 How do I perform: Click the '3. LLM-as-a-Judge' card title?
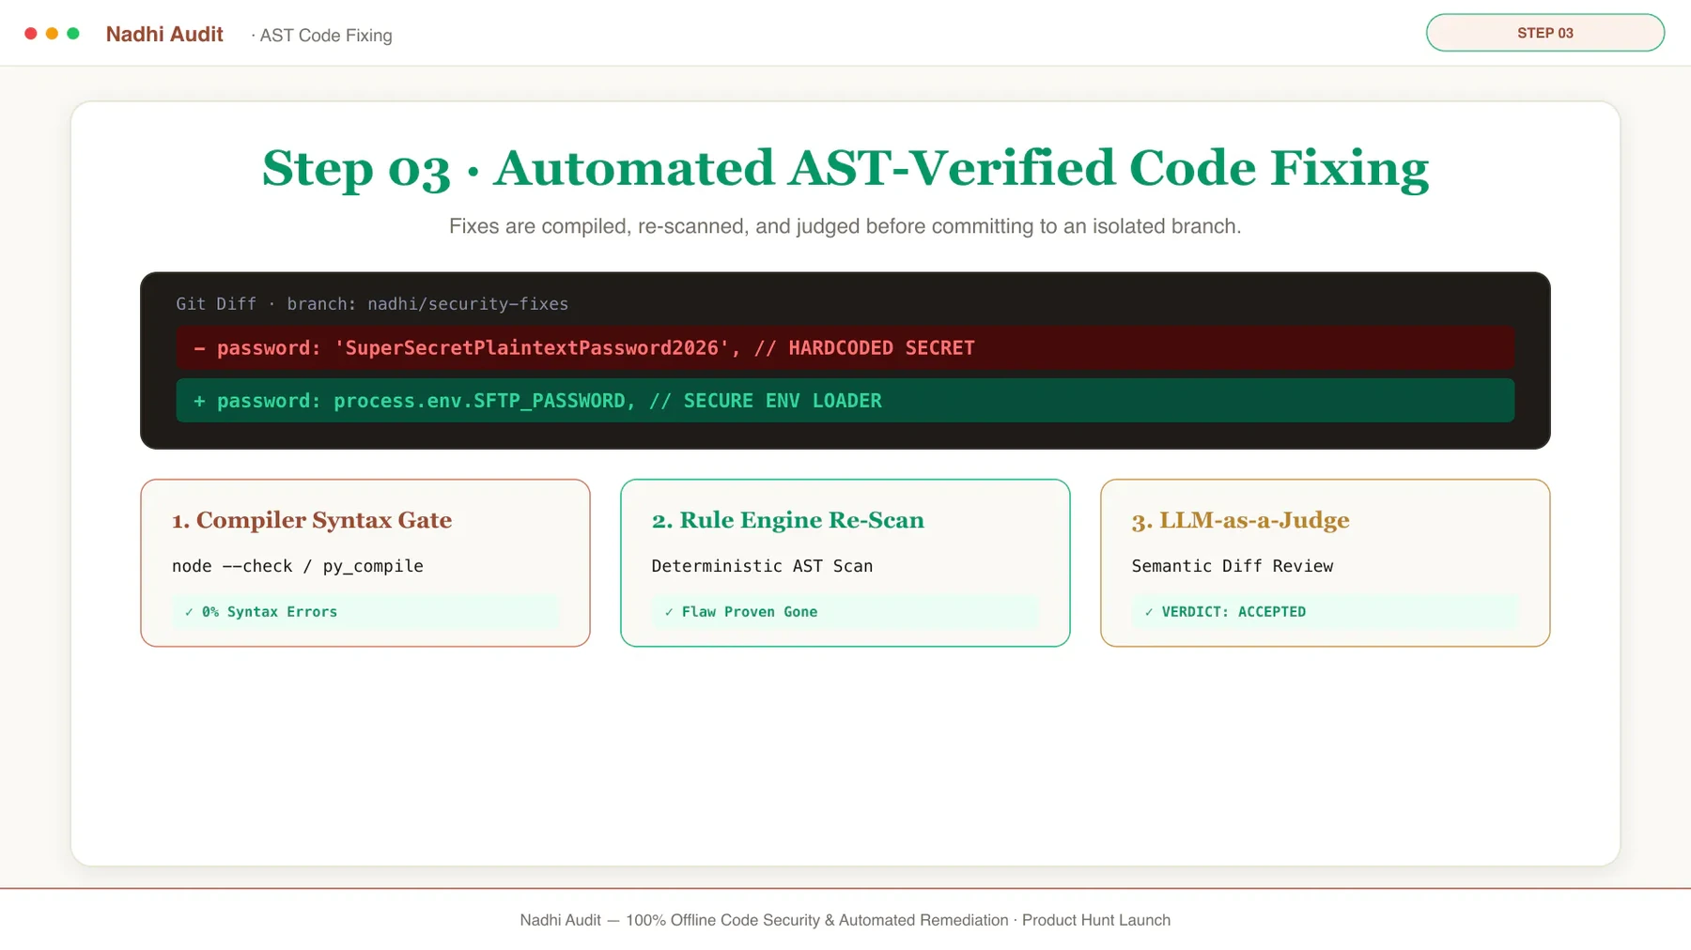pyautogui.click(x=1240, y=520)
